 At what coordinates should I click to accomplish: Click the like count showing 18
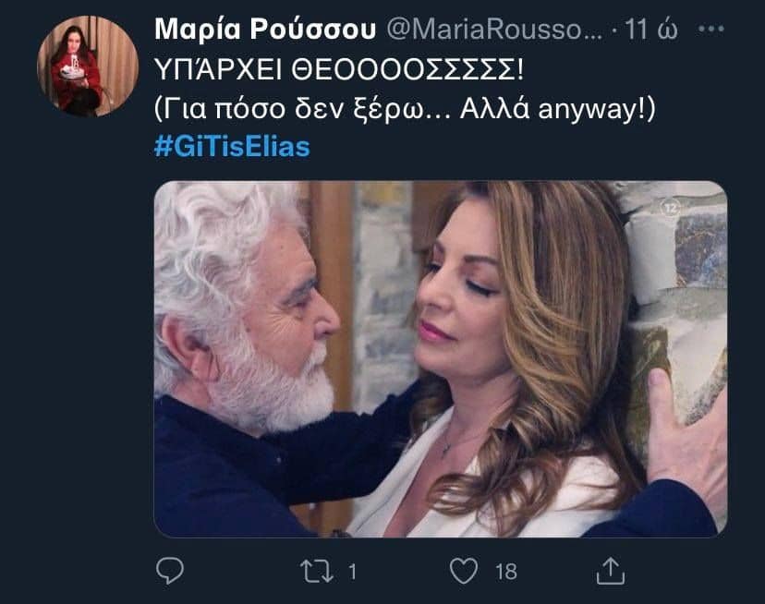tap(506, 572)
